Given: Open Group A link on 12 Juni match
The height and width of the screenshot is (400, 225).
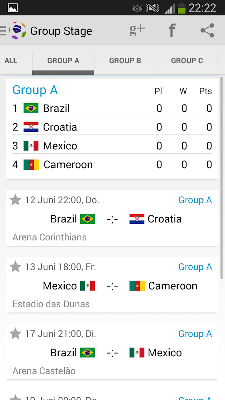Looking at the screenshot, I should coord(195,200).
